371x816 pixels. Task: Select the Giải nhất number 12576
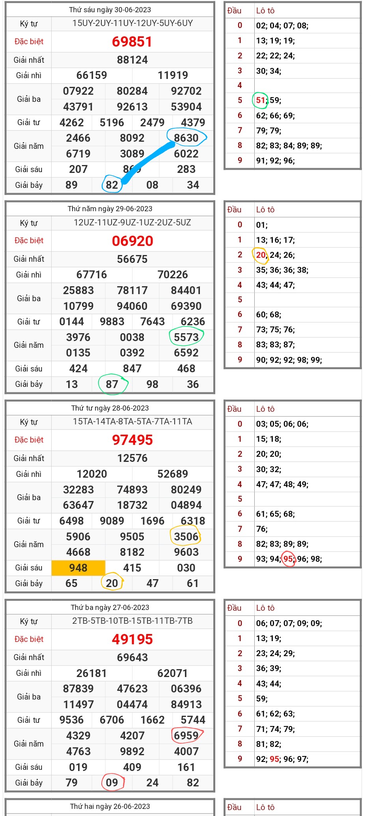pyautogui.click(x=132, y=458)
